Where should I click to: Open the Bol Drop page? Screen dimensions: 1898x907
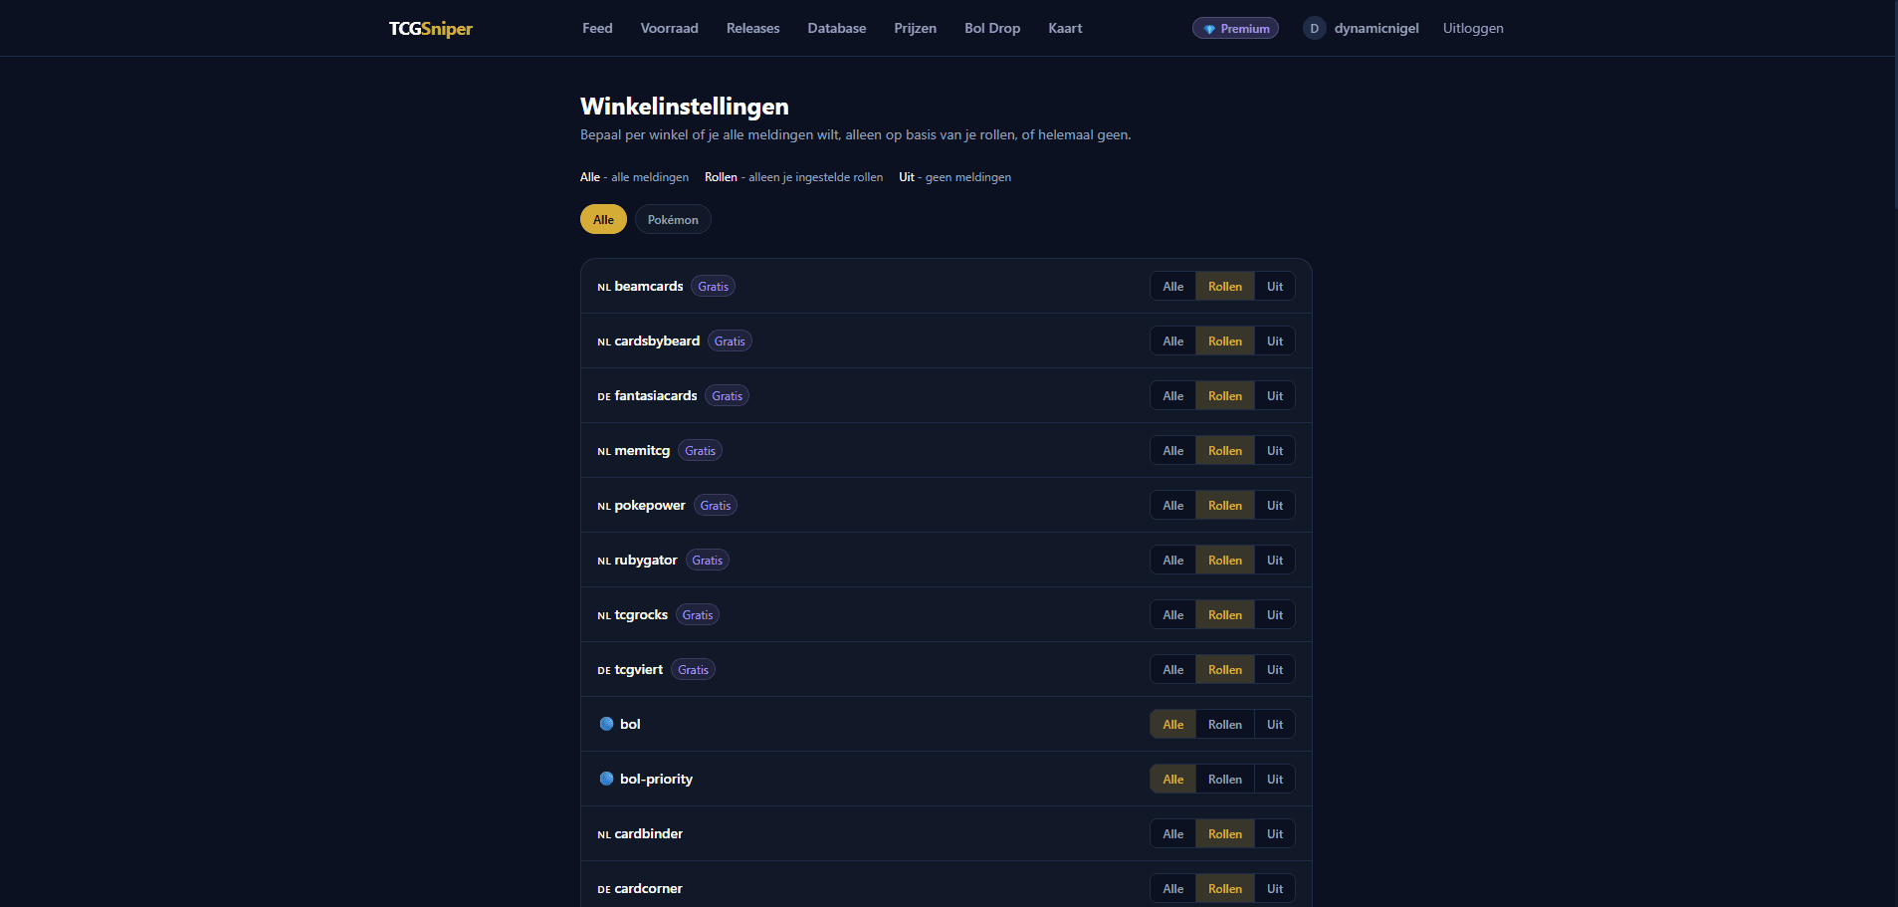coord(991,29)
